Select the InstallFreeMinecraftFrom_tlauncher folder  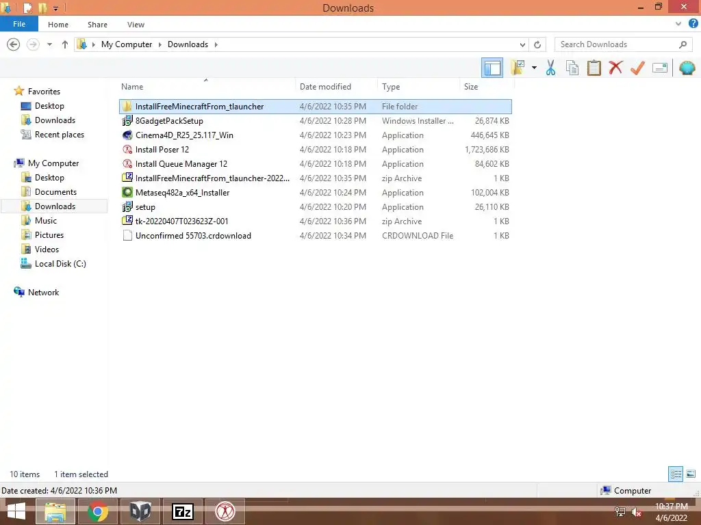click(x=315, y=106)
